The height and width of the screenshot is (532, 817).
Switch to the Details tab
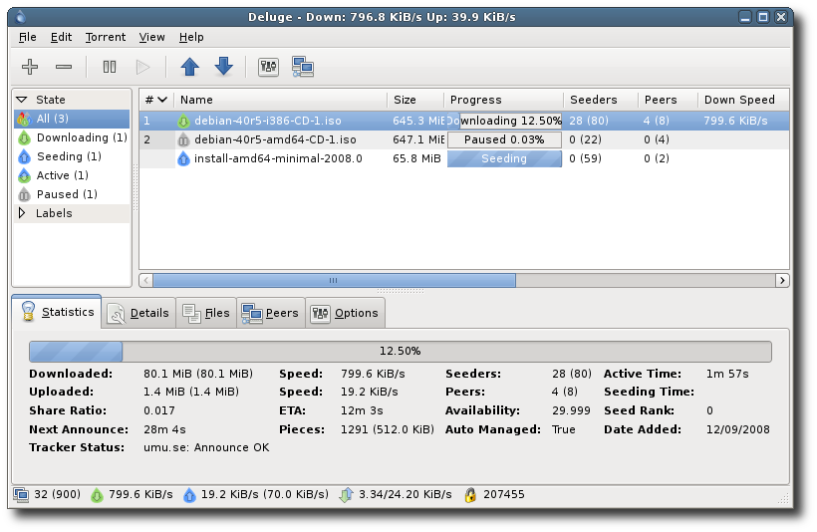coord(138,313)
